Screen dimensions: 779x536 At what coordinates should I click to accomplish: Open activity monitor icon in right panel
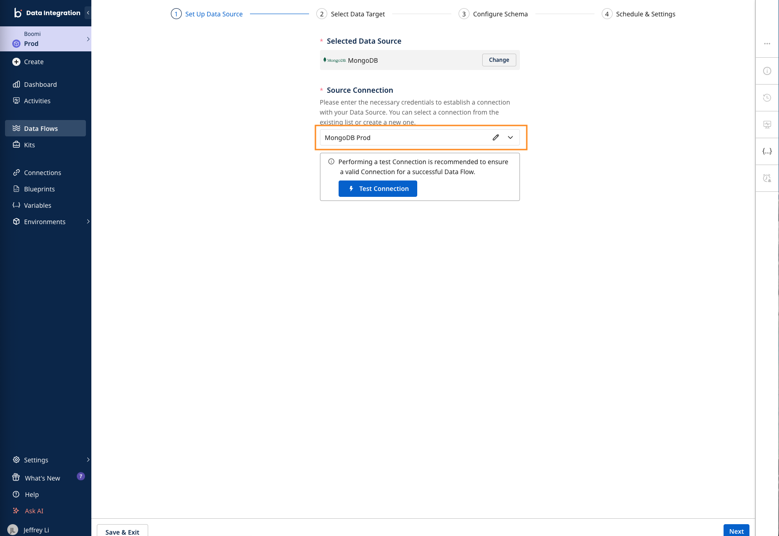[767, 124]
